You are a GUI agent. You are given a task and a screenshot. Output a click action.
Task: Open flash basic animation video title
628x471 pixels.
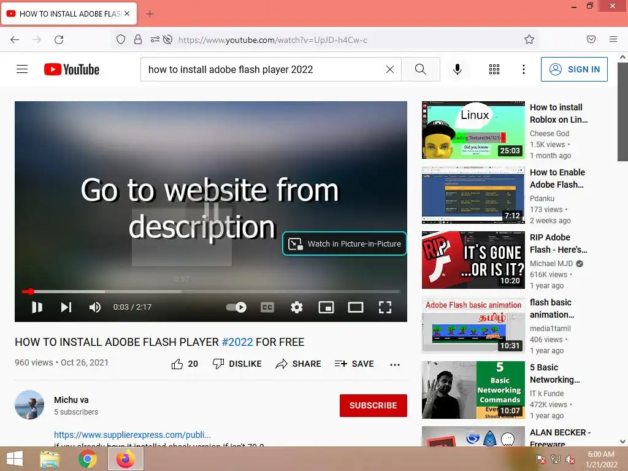point(552,308)
